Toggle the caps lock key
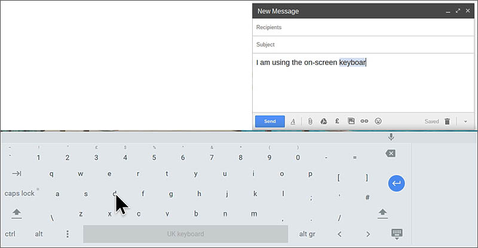 click(20, 194)
